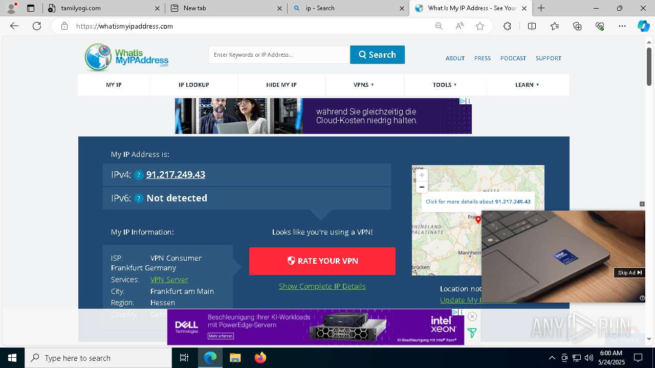The height and width of the screenshot is (368, 655).
Task: Click the zoom out magnifier in address bar
Action: (439, 26)
